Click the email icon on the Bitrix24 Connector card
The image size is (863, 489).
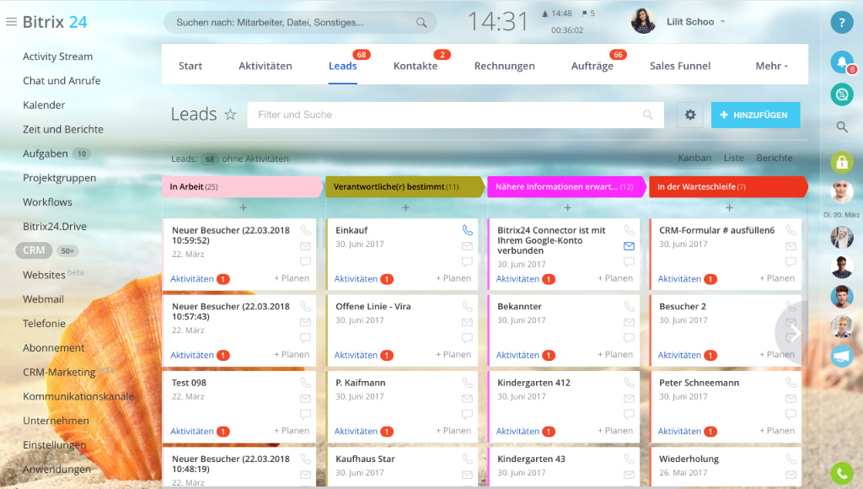[x=629, y=246]
